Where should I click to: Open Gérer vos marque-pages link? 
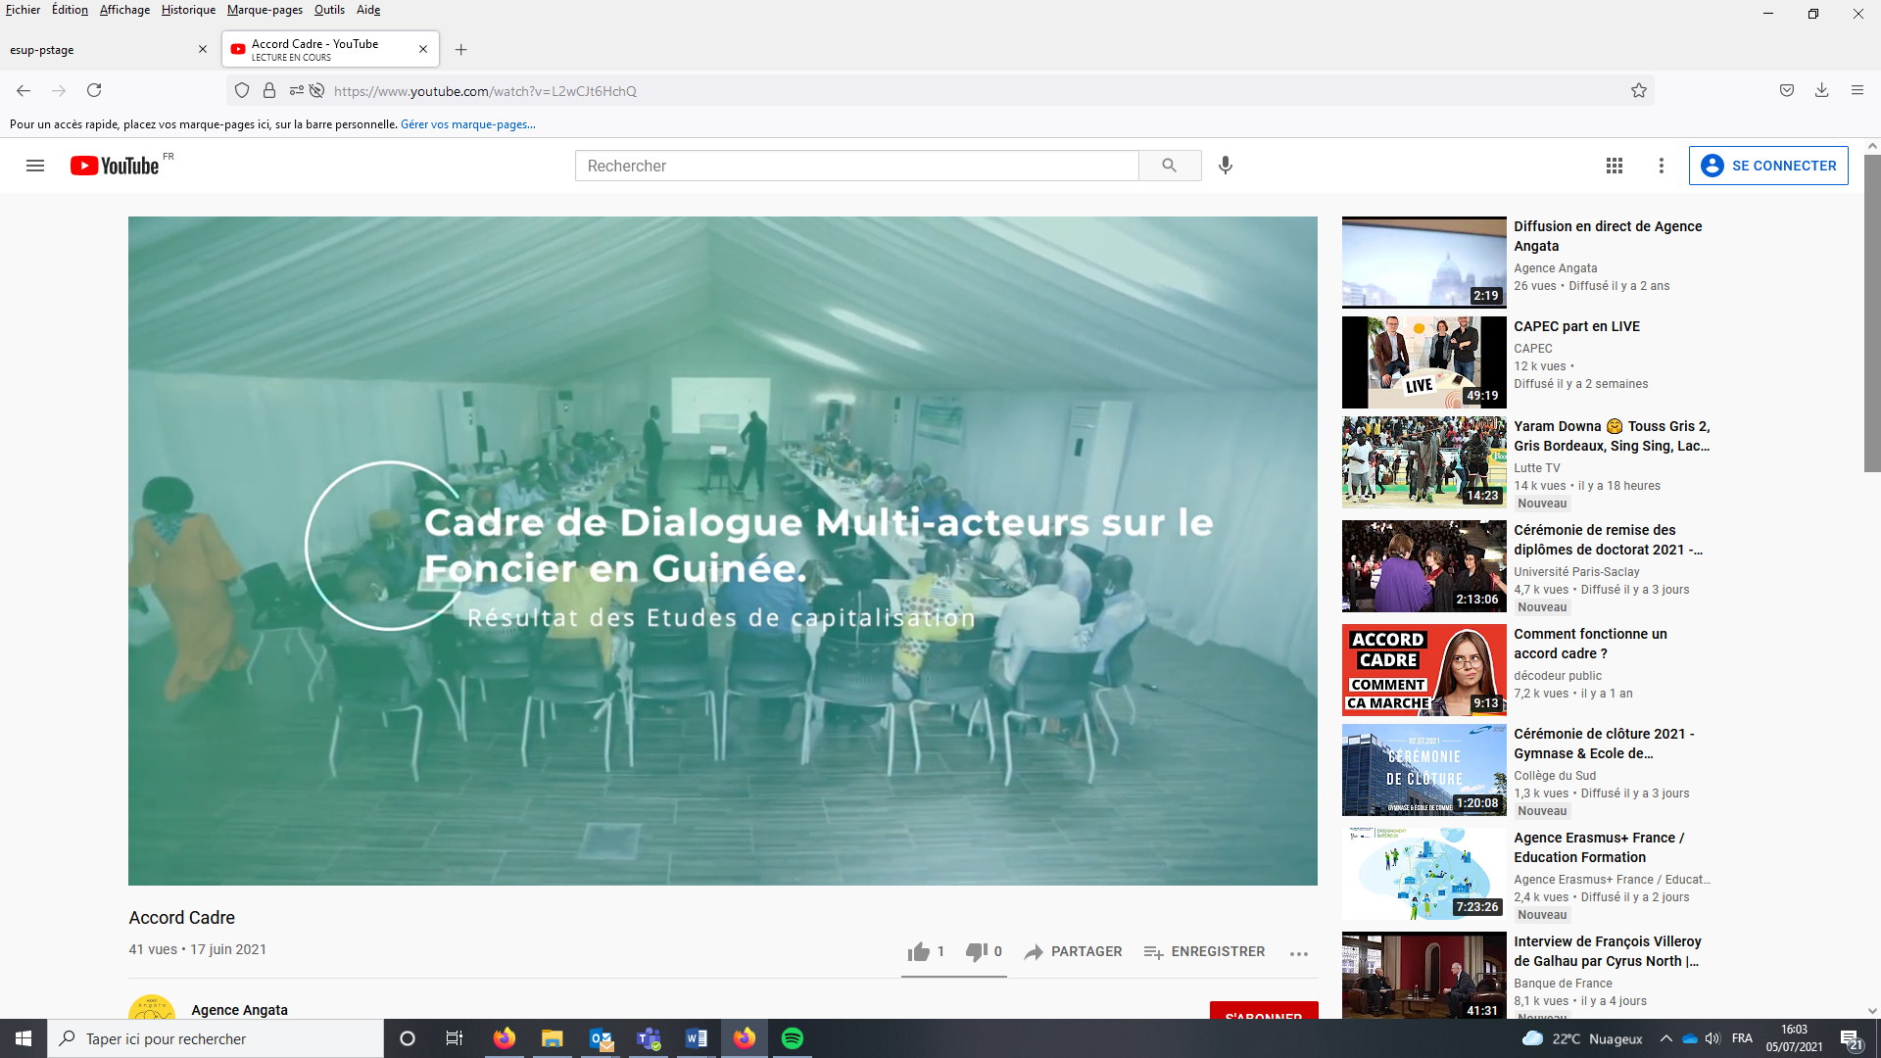467,124
